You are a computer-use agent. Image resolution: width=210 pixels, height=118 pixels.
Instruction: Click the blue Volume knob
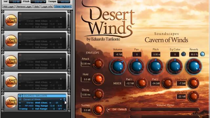tap(118, 66)
